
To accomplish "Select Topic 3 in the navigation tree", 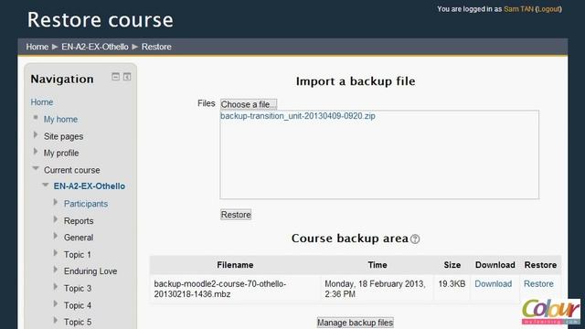I will (x=78, y=289).
